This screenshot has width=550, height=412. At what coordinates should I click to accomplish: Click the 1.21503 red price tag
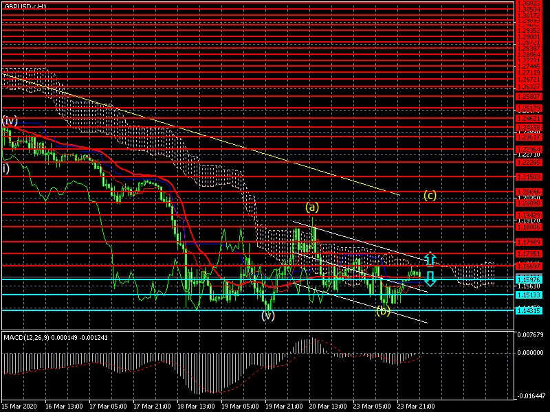[x=528, y=176]
